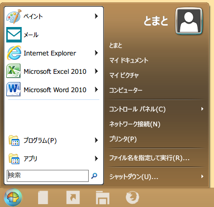Click the 検索 search input field
The width and height of the screenshot is (214, 207).
tap(48, 176)
